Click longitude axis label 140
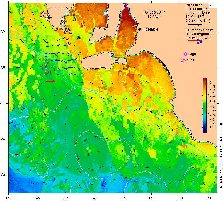Screen dimensions: 223x201 [x=180, y=198]
